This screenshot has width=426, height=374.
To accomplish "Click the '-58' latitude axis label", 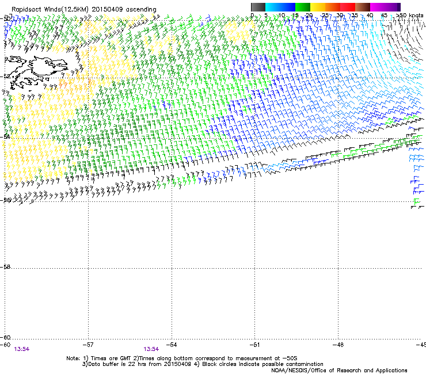I will (x=5, y=267).
